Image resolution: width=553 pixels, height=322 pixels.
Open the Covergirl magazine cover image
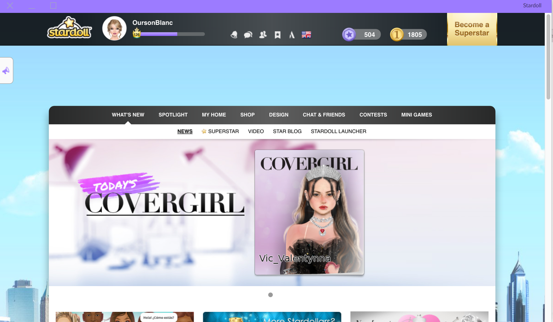tap(309, 212)
